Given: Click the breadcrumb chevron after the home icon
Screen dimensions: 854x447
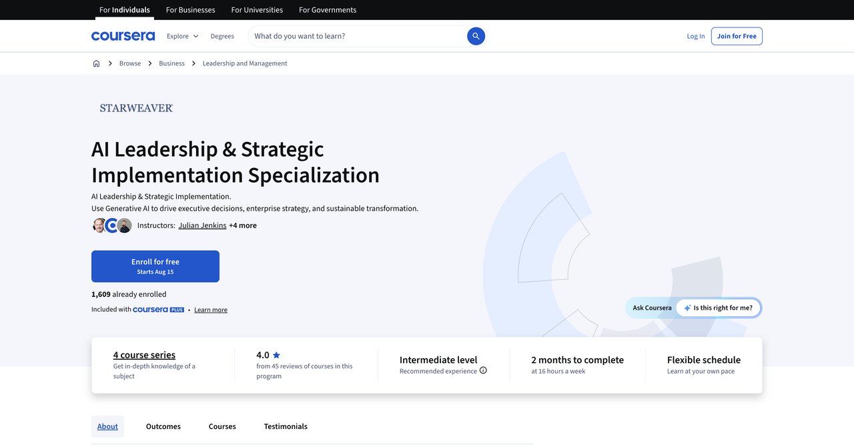Looking at the screenshot, I should click(110, 63).
